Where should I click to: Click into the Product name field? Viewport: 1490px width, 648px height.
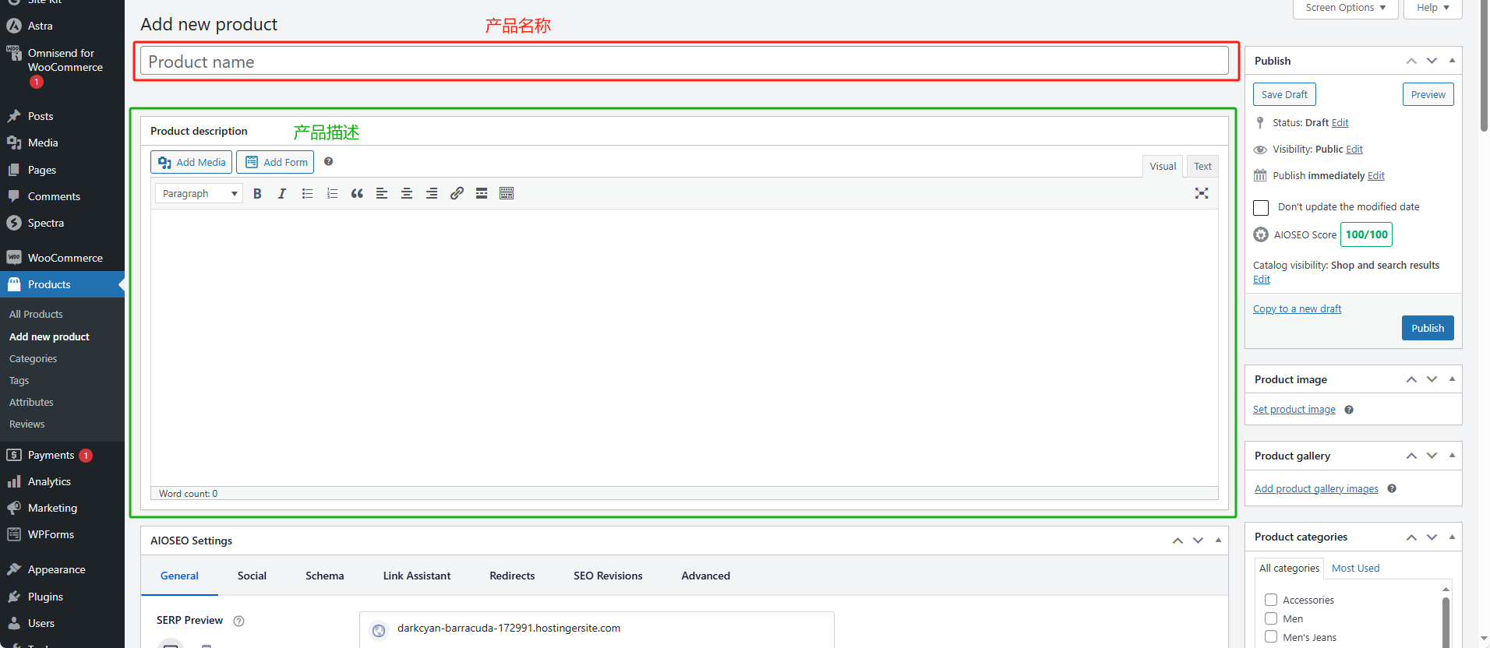(x=683, y=62)
